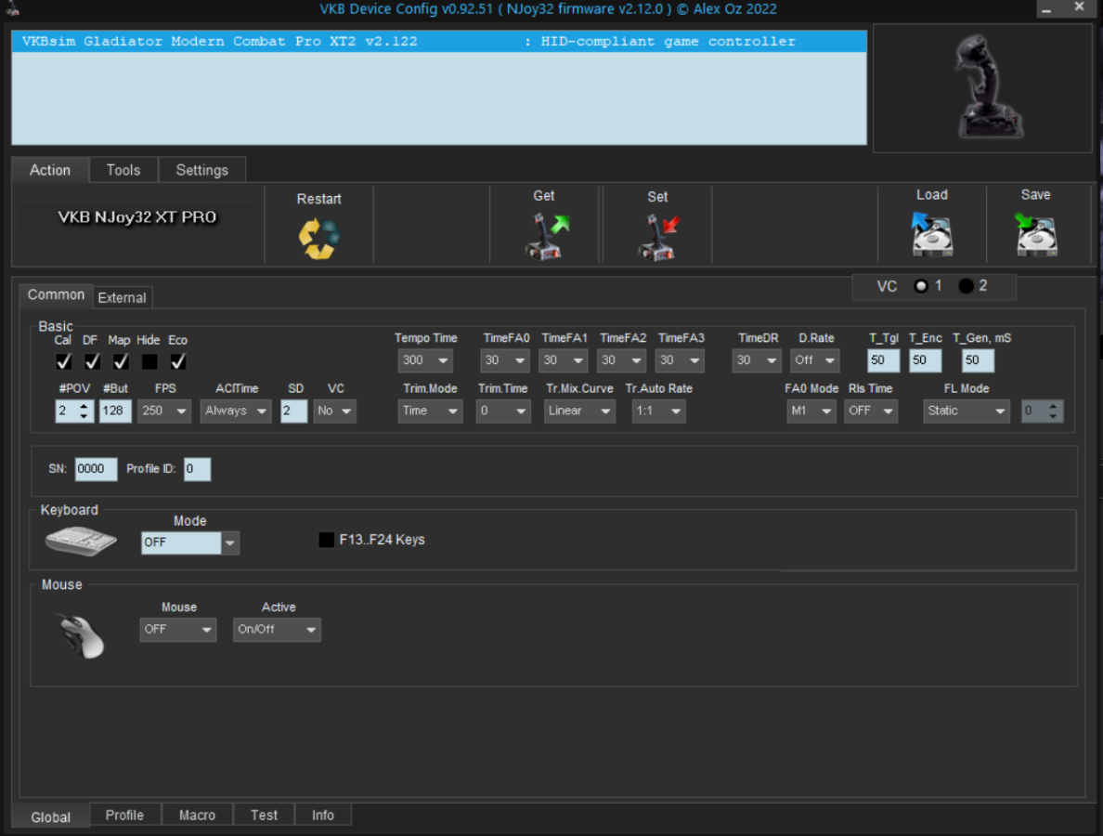
Task: Open the TimeFA0 dropdown
Action: pos(504,360)
